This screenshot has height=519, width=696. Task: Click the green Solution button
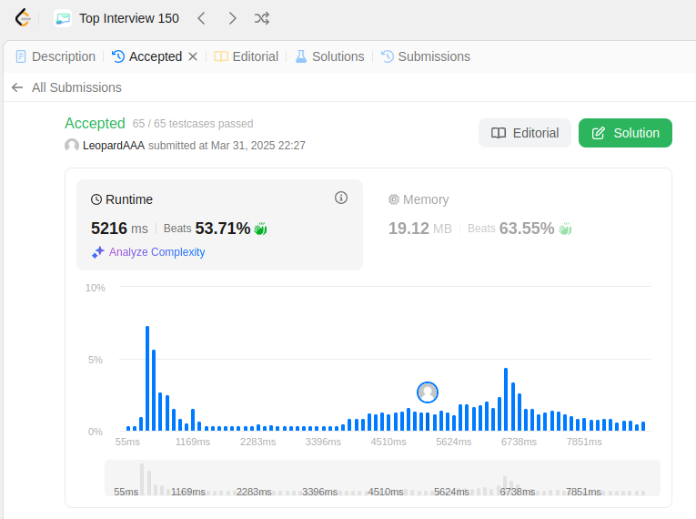pyautogui.click(x=625, y=133)
